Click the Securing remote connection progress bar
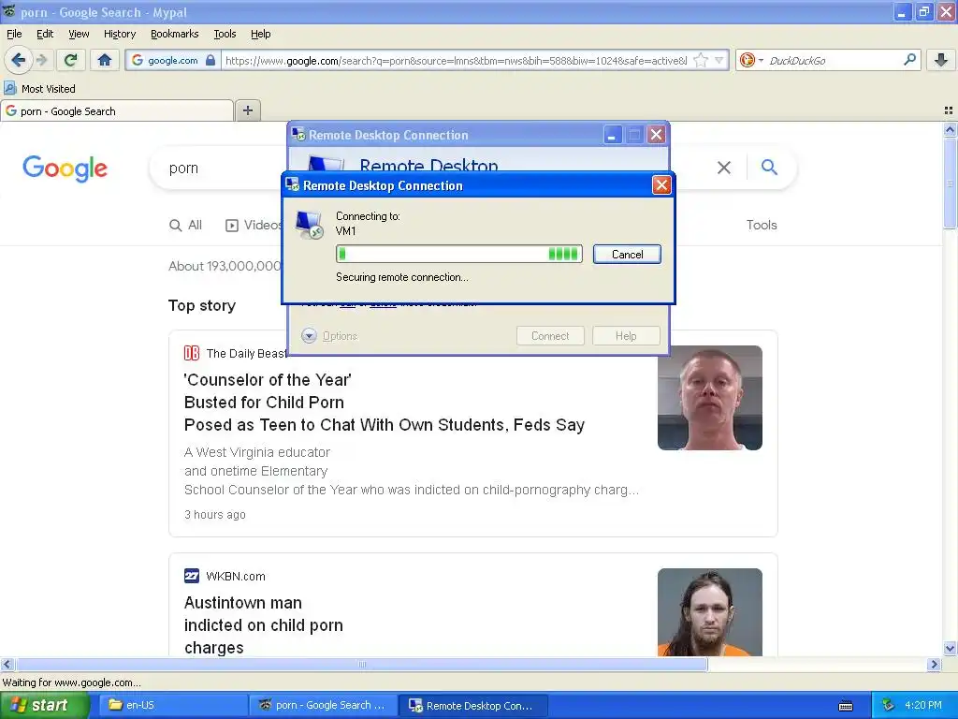This screenshot has width=958, height=719. pyautogui.click(x=458, y=254)
